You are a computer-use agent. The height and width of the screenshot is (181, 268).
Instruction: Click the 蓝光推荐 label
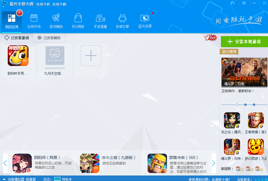(229, 52)
